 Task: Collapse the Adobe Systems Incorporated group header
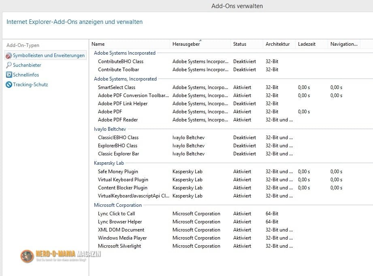pos(125,53)
